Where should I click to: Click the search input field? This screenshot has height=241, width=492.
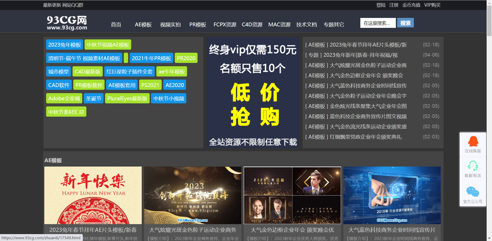378,23
